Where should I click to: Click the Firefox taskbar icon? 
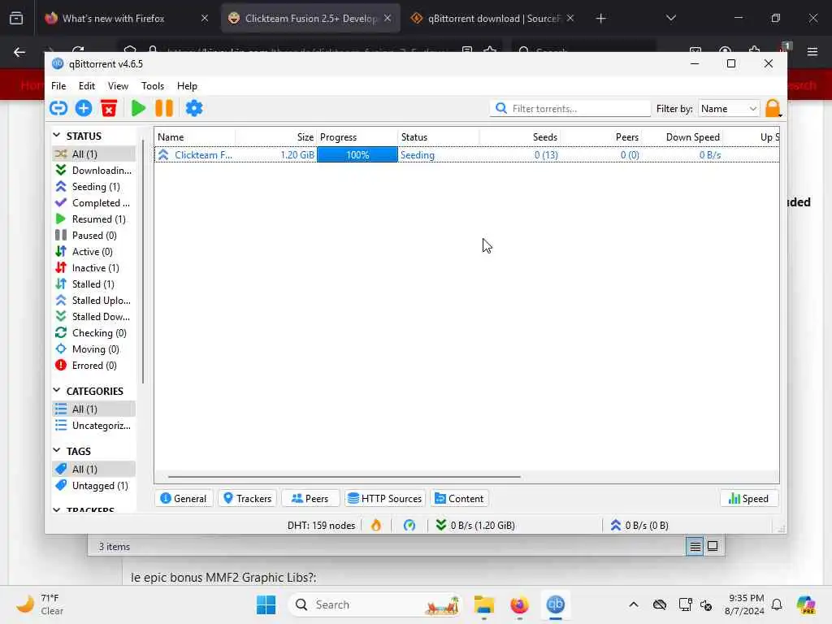coord(519,604)
